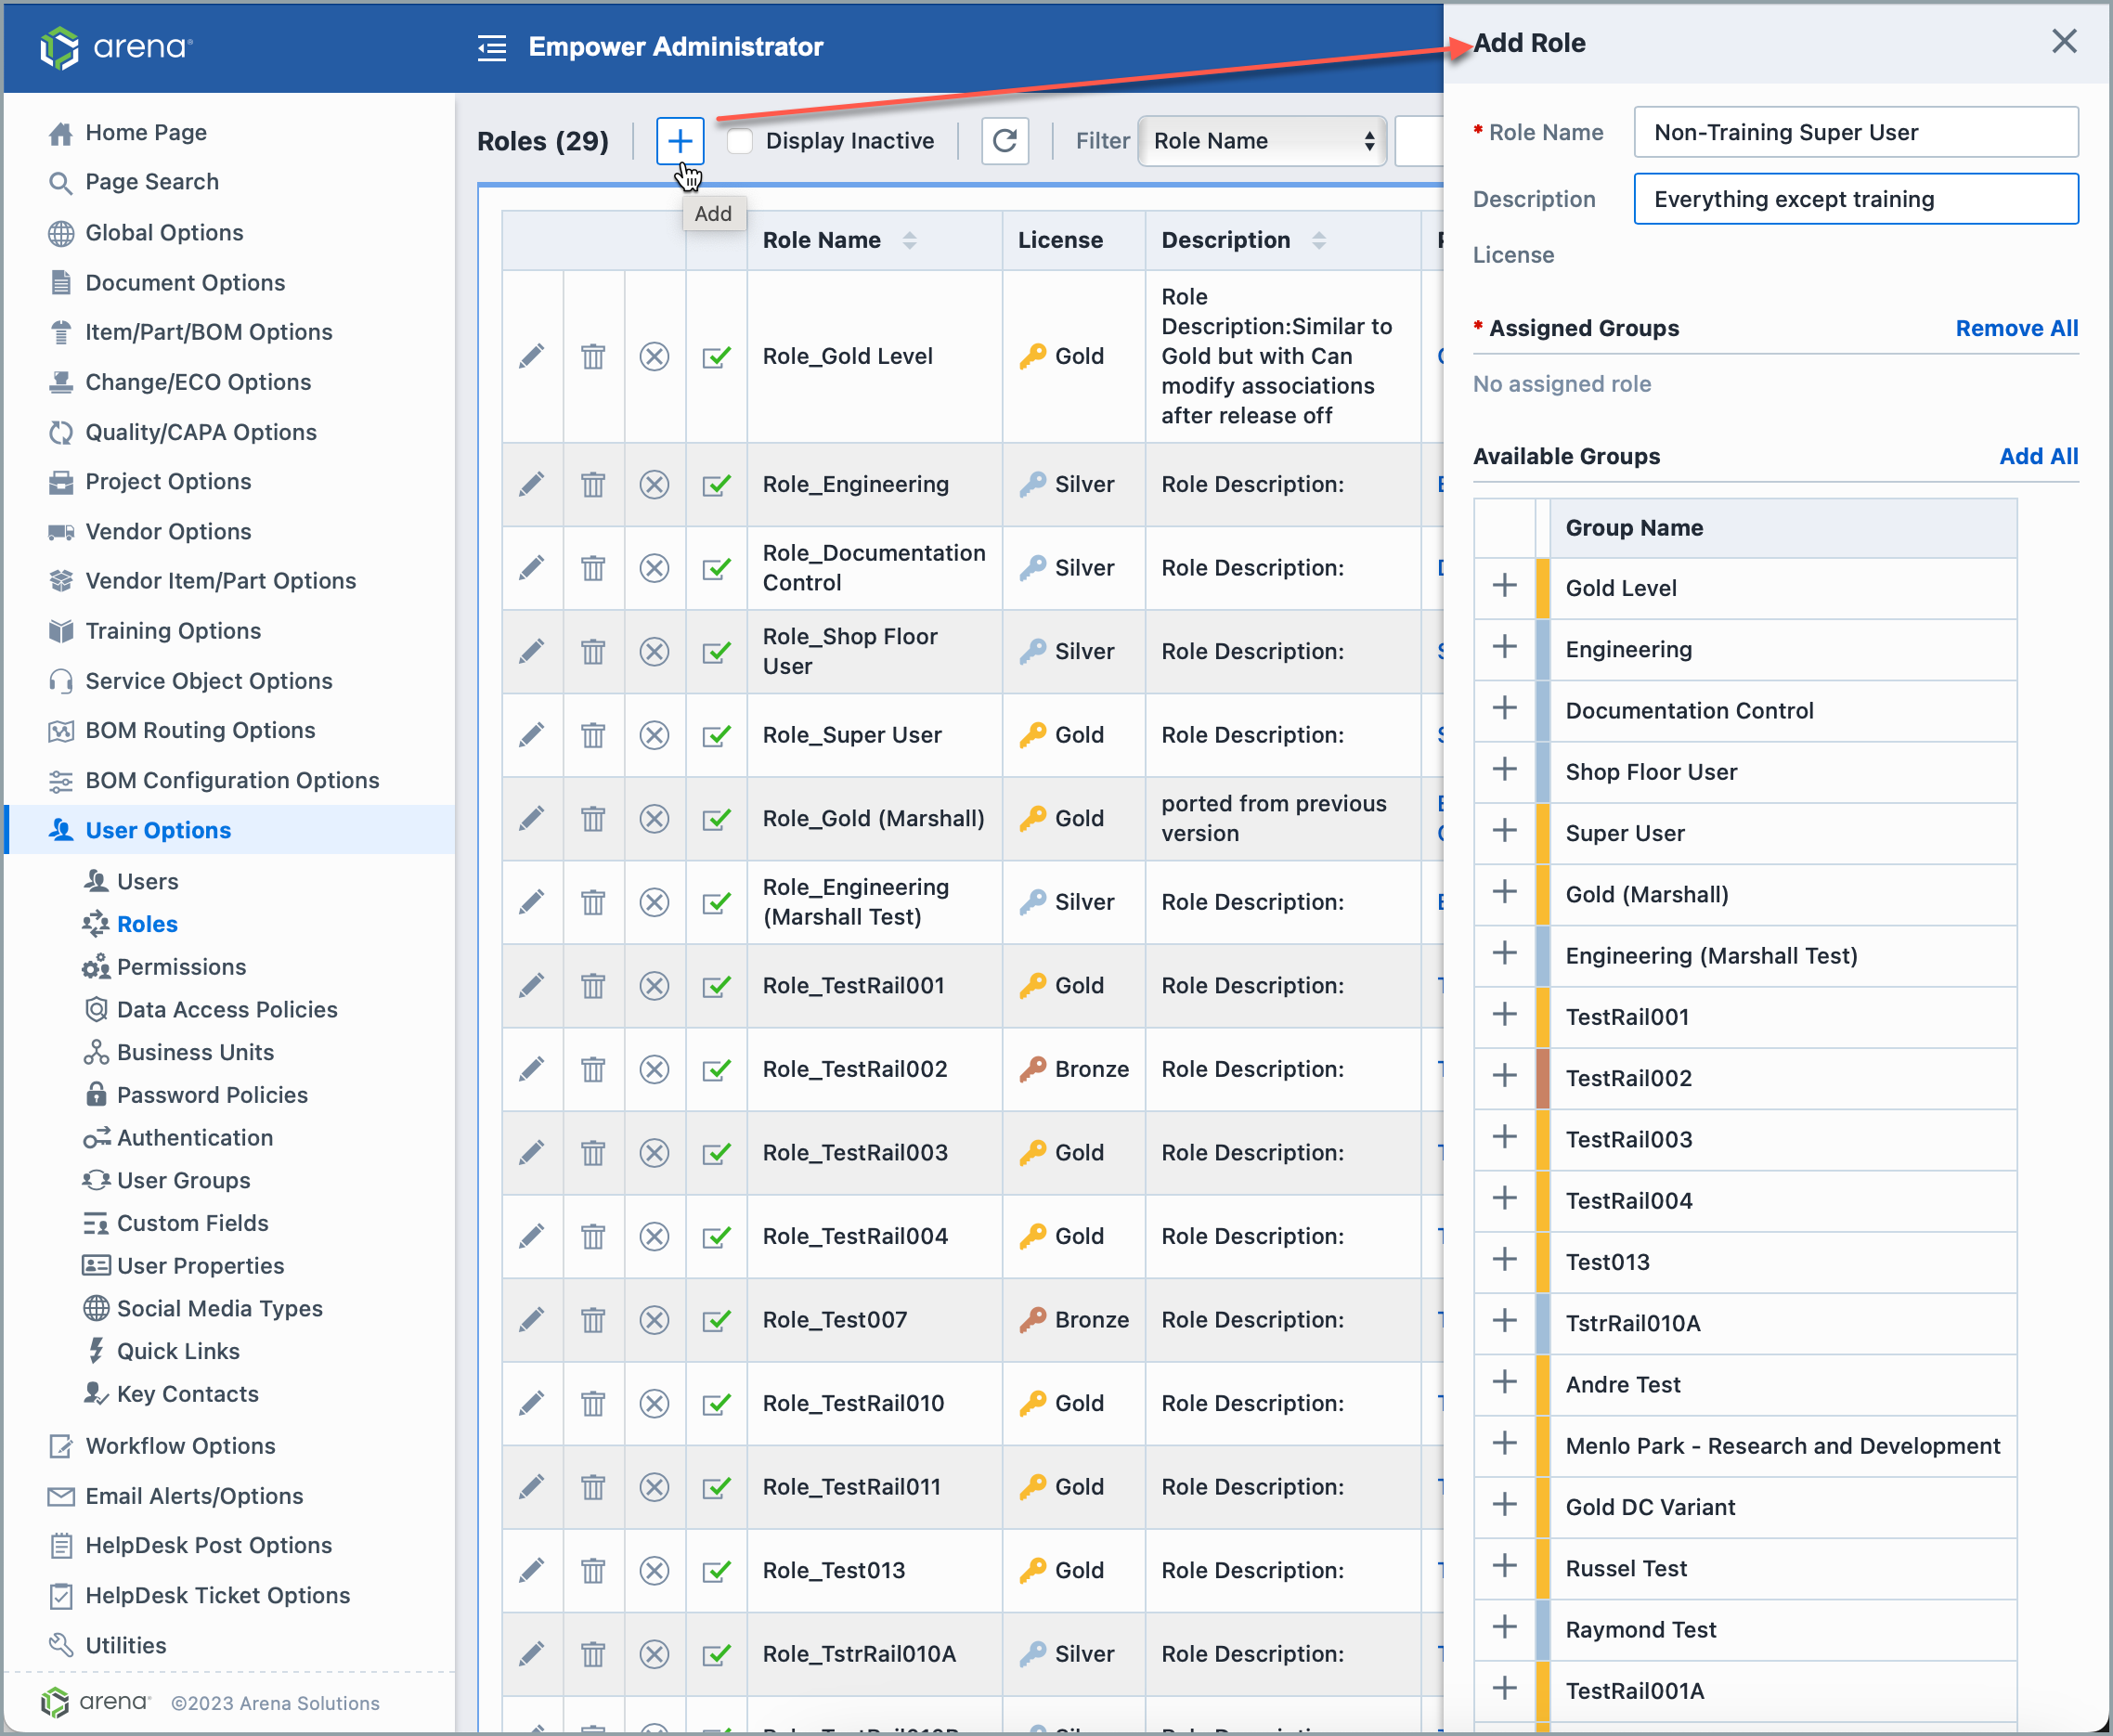
Task: Toggle active checkmark for Role_Engineering
Action: coord(716,485)
